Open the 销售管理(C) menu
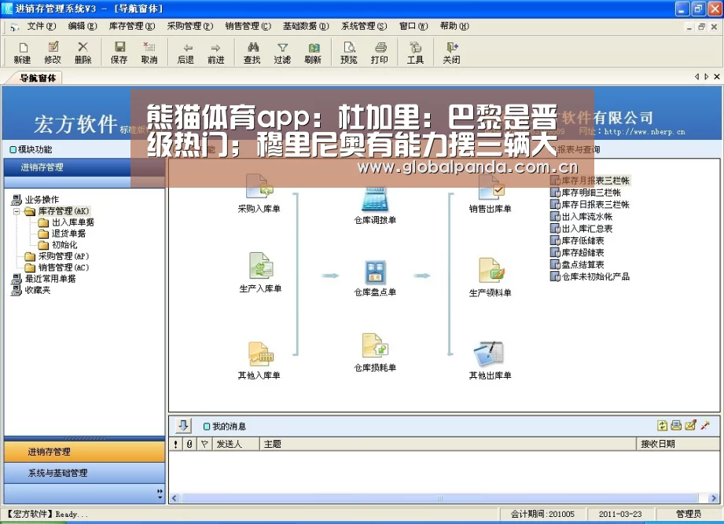724x524 pixels. (x=248, y=26)
